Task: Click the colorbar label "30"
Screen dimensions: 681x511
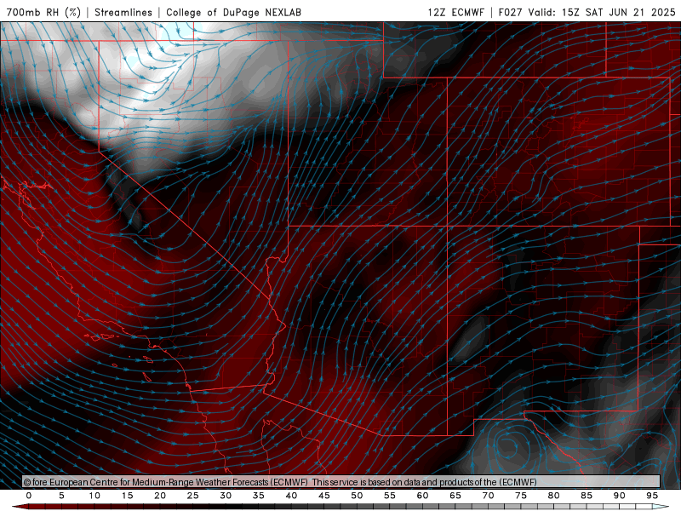Action: tap(226, 496)
